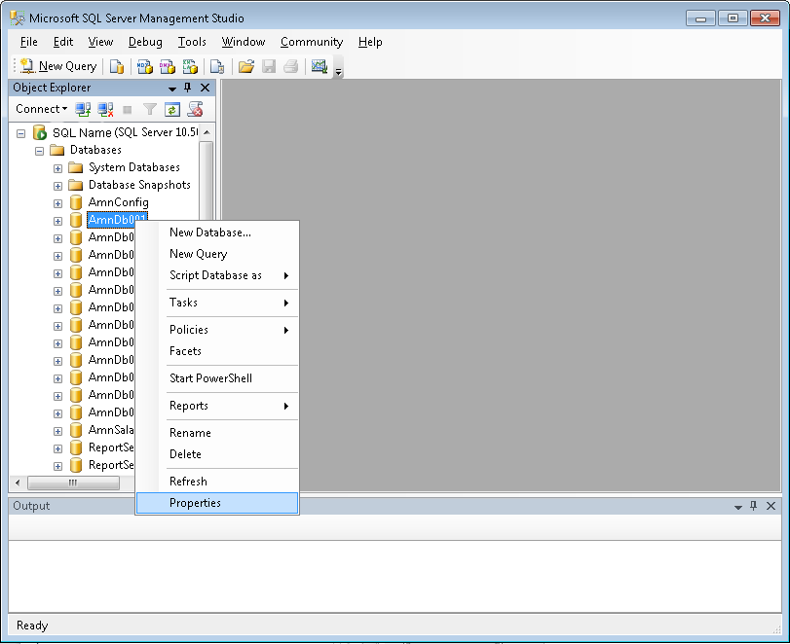This screenshot has height=644, width=790.
Task: Open the Tools menu
Action: (192, 42)
